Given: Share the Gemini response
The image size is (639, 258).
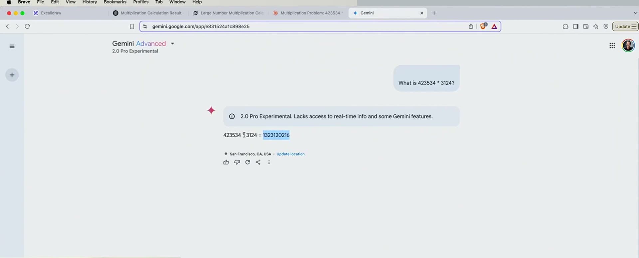Looking at the screenshot, I should (x=258, y=162).
